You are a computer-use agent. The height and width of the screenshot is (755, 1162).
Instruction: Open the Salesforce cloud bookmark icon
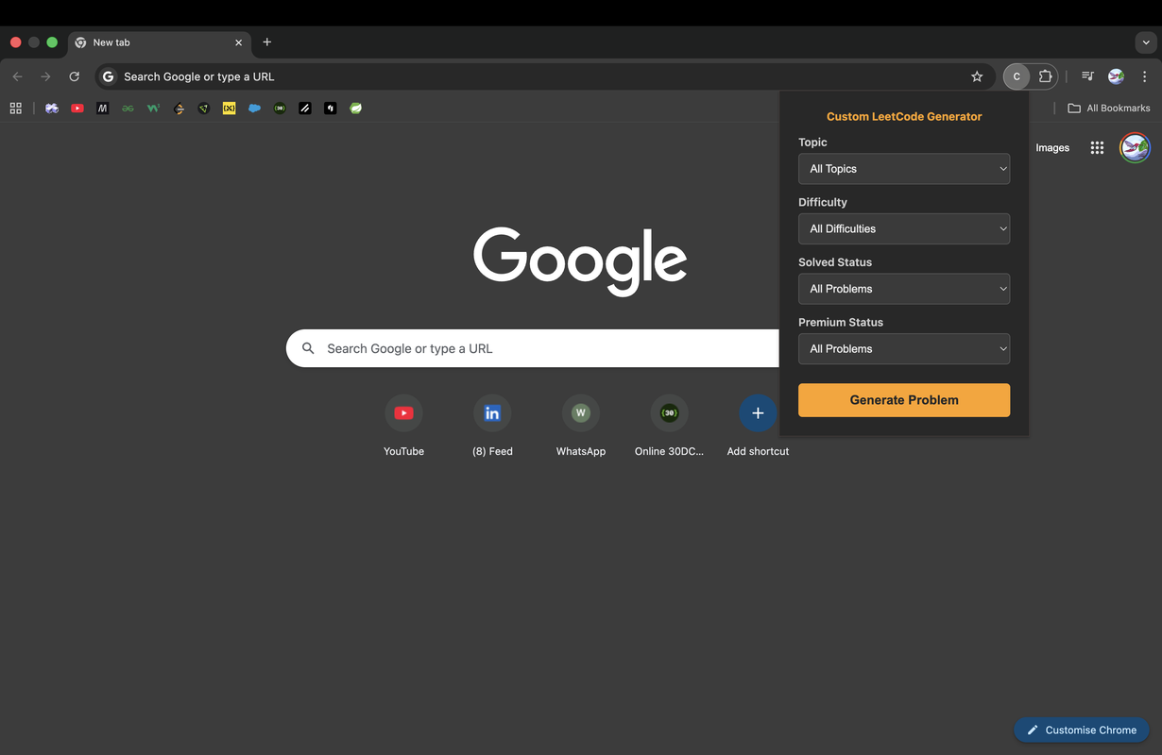coord(254,109)
